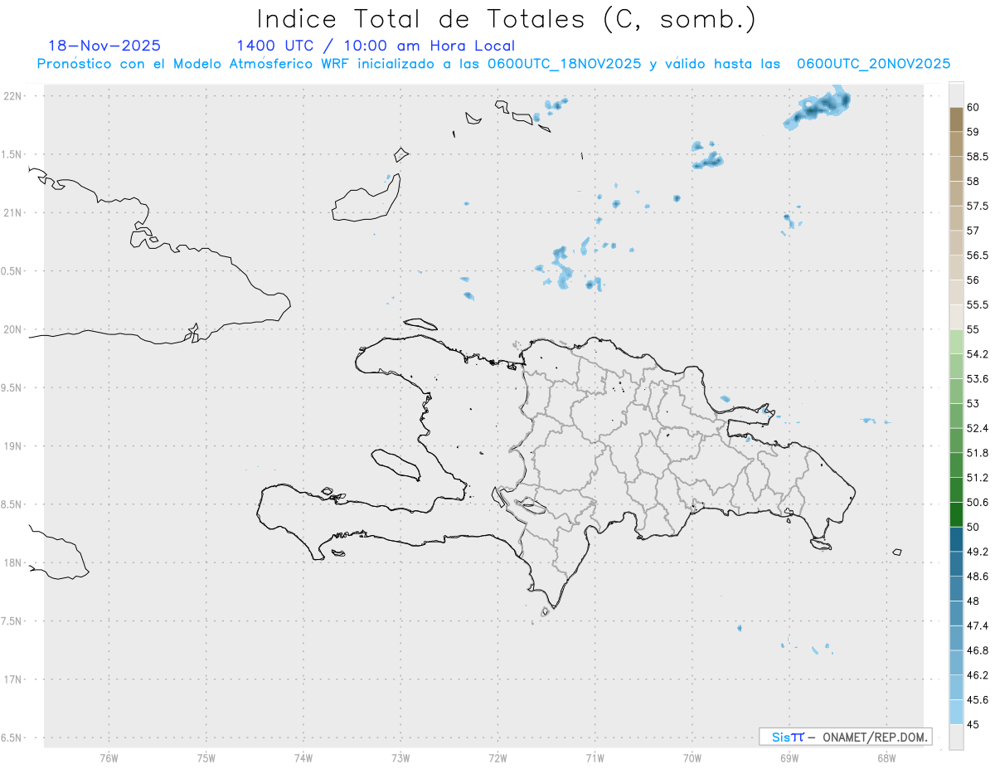Click the color scale label "55"
Screen dimensions: 995x769
(x=973, y=330)
